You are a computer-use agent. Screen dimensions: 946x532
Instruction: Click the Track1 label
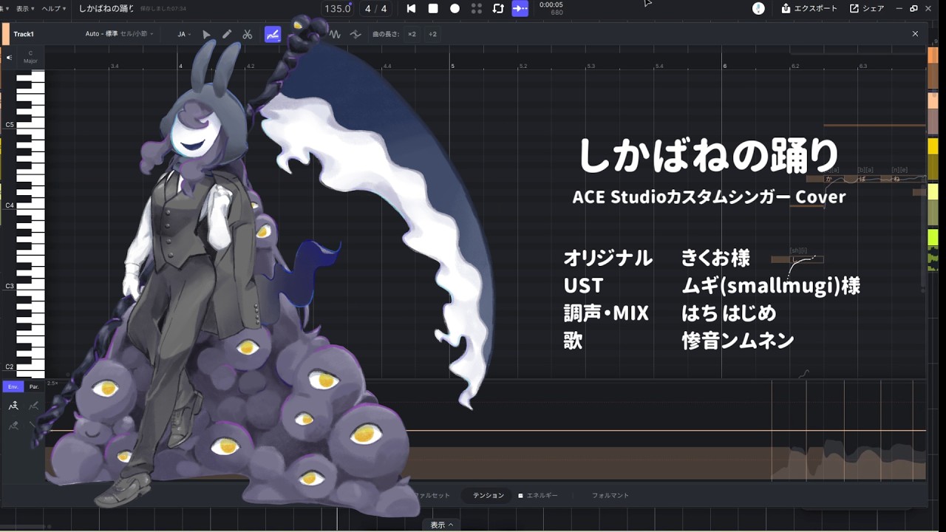[24, 34]
